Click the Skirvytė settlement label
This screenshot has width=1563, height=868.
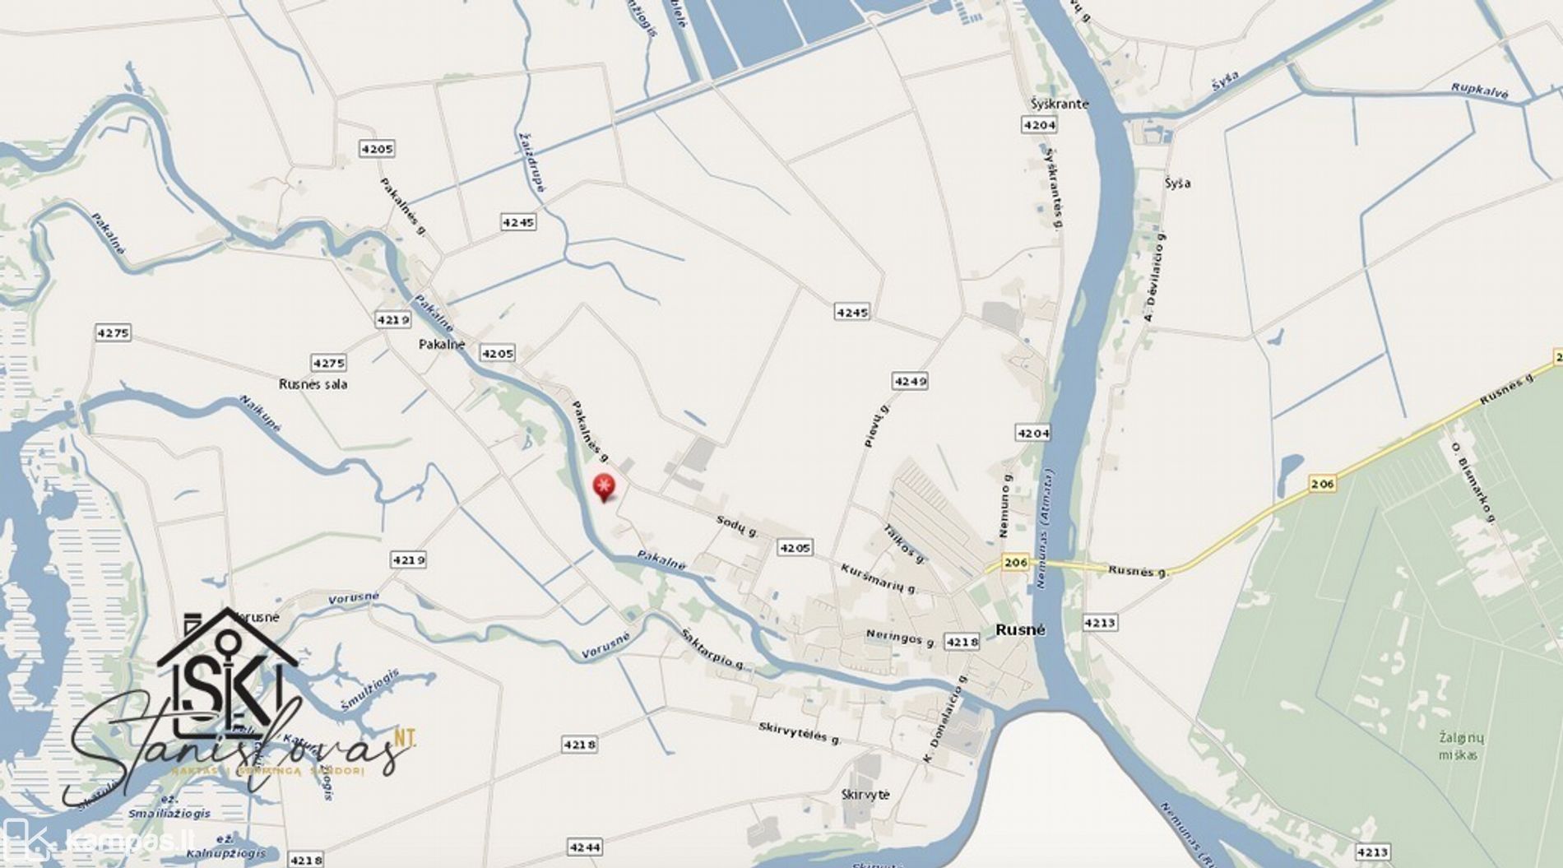(865, 795)
